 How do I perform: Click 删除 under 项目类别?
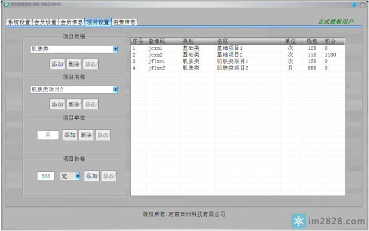pos(73,64)
